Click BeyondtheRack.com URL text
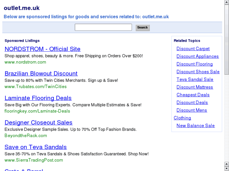Image resolution: width=229 pixels, height=171 pixels. [26, 136]
